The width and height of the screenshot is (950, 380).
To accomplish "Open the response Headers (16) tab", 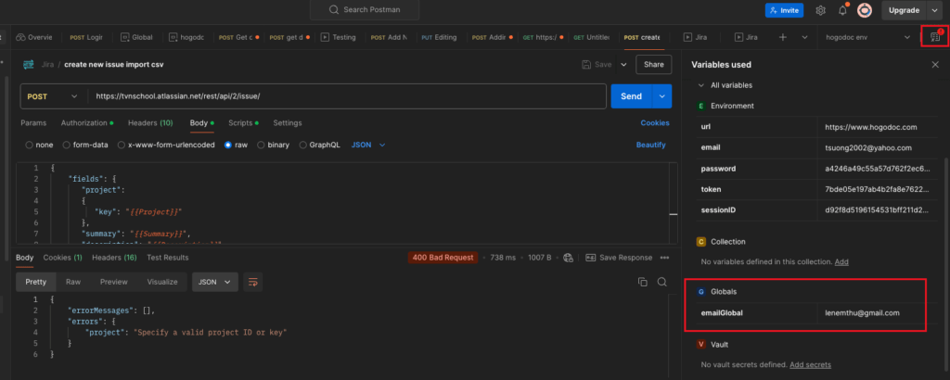I will pyautogui.click(x=114, y=258).
